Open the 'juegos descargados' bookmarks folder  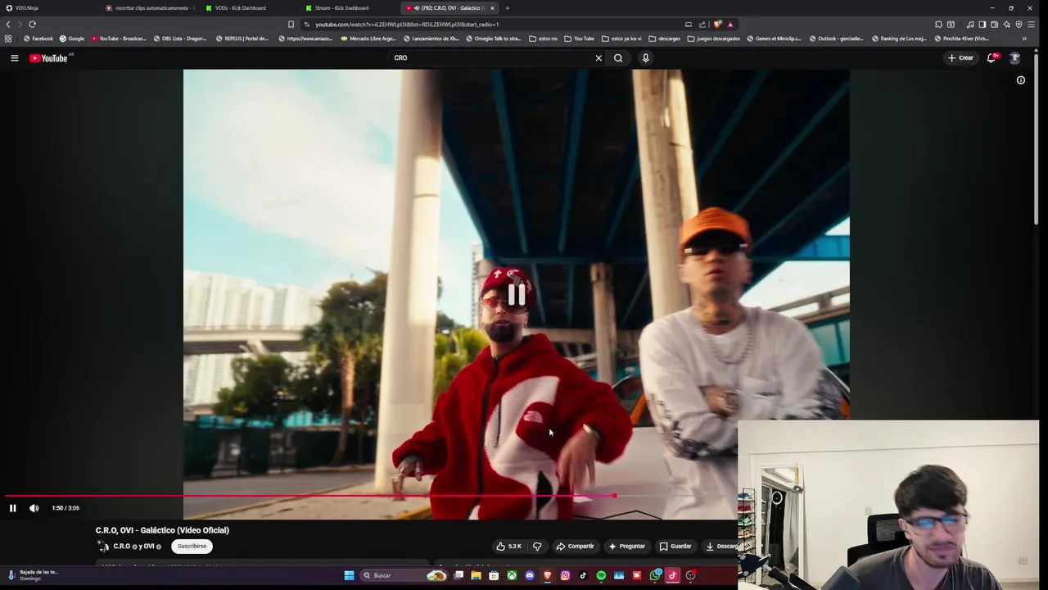(x=714, y=39)
